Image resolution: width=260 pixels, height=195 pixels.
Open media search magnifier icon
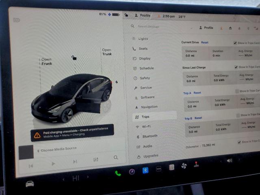pyautogui.click(x=116, y=157)
